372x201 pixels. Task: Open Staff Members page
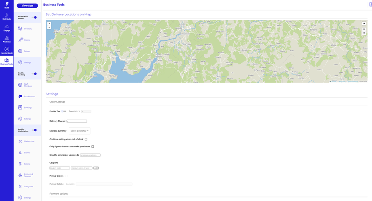25,85
